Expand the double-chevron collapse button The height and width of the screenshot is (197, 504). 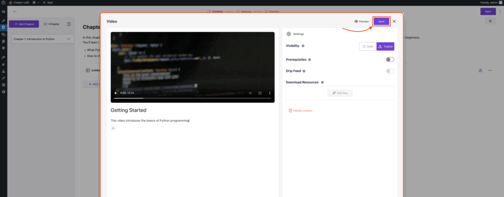pos(490,21)
